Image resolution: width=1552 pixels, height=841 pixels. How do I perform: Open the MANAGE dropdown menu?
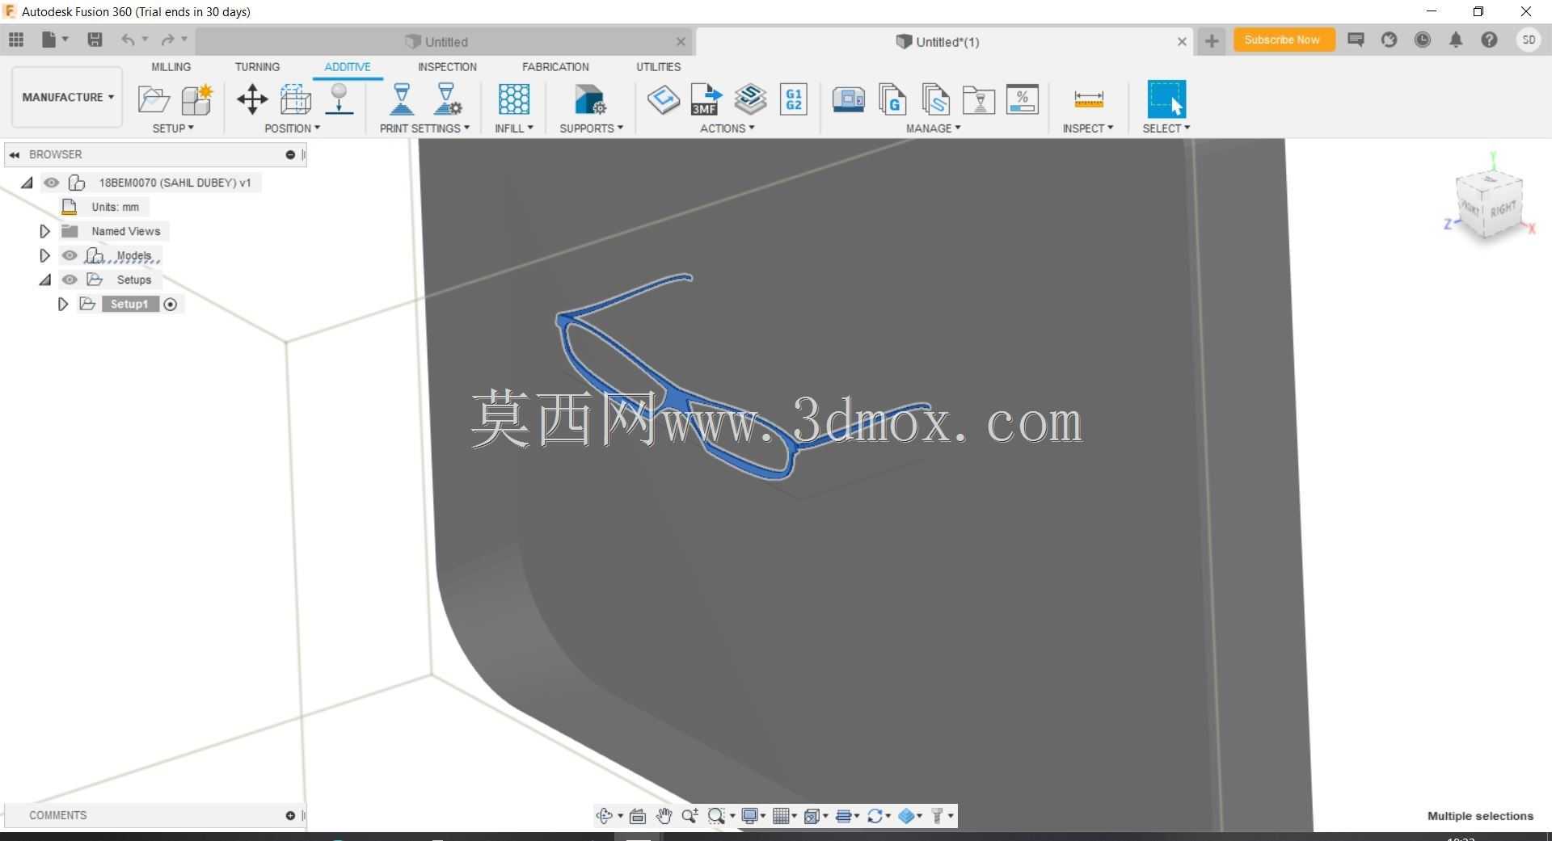click(933, 128)
